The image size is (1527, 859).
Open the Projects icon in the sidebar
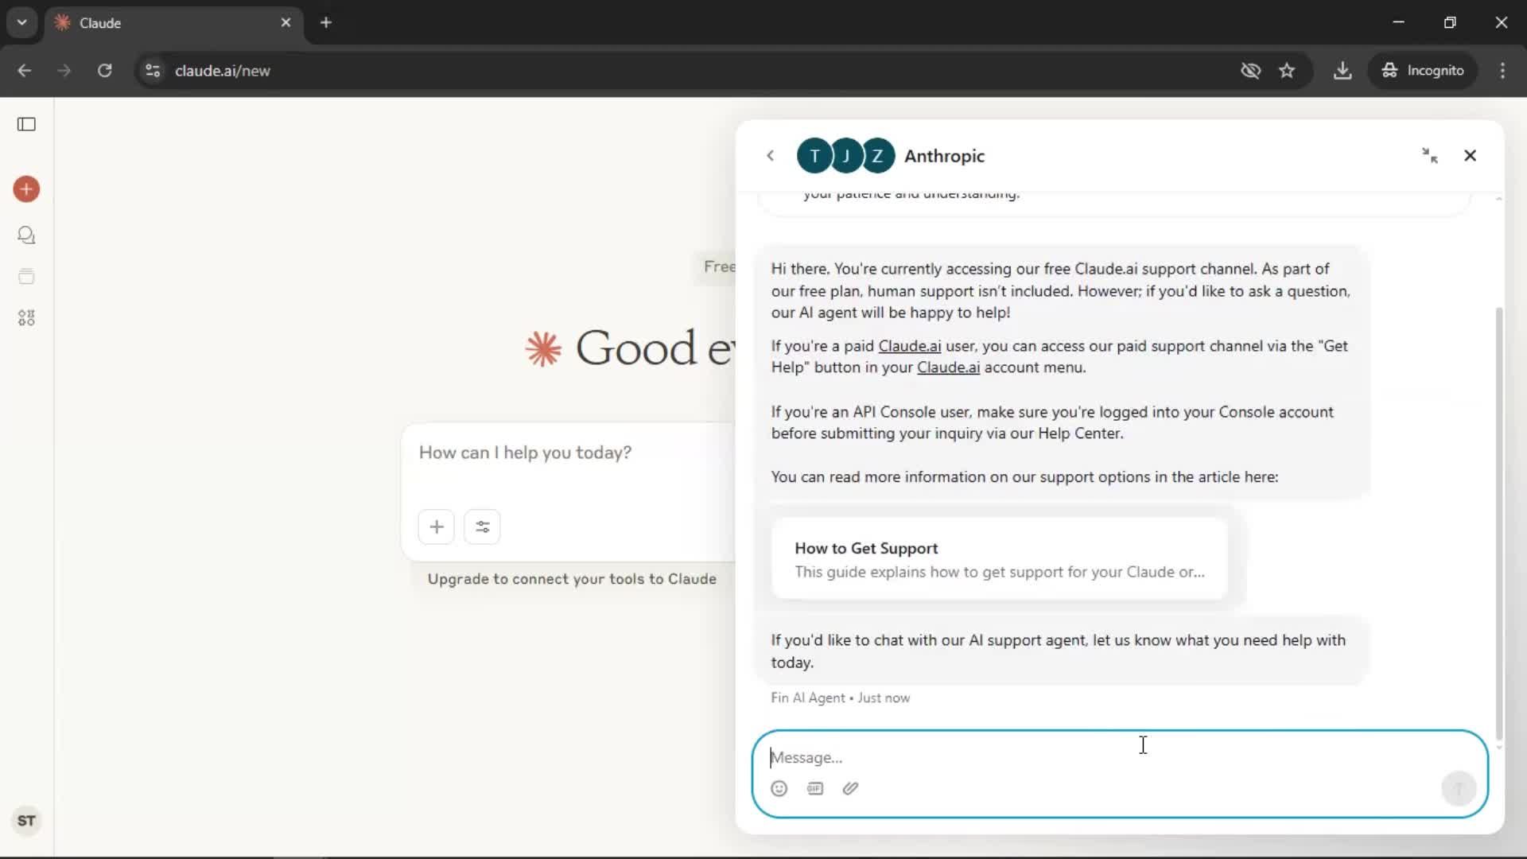pyautogui.click(x=26, y=277)
